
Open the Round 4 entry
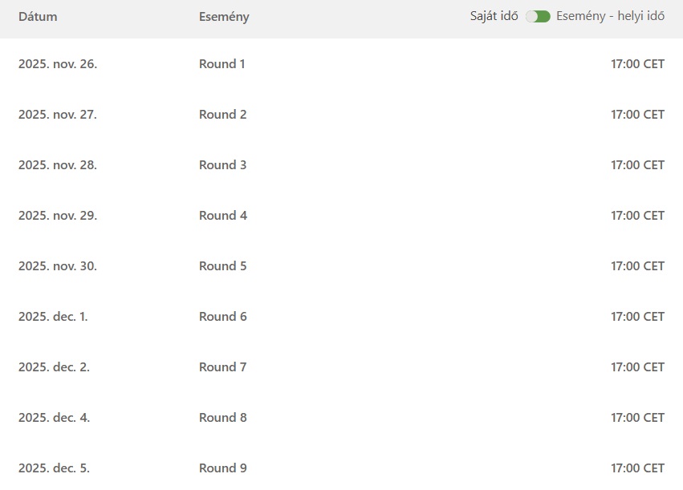pos(222,216)
